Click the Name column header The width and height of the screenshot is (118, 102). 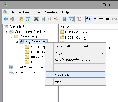[x=87, y=27]
